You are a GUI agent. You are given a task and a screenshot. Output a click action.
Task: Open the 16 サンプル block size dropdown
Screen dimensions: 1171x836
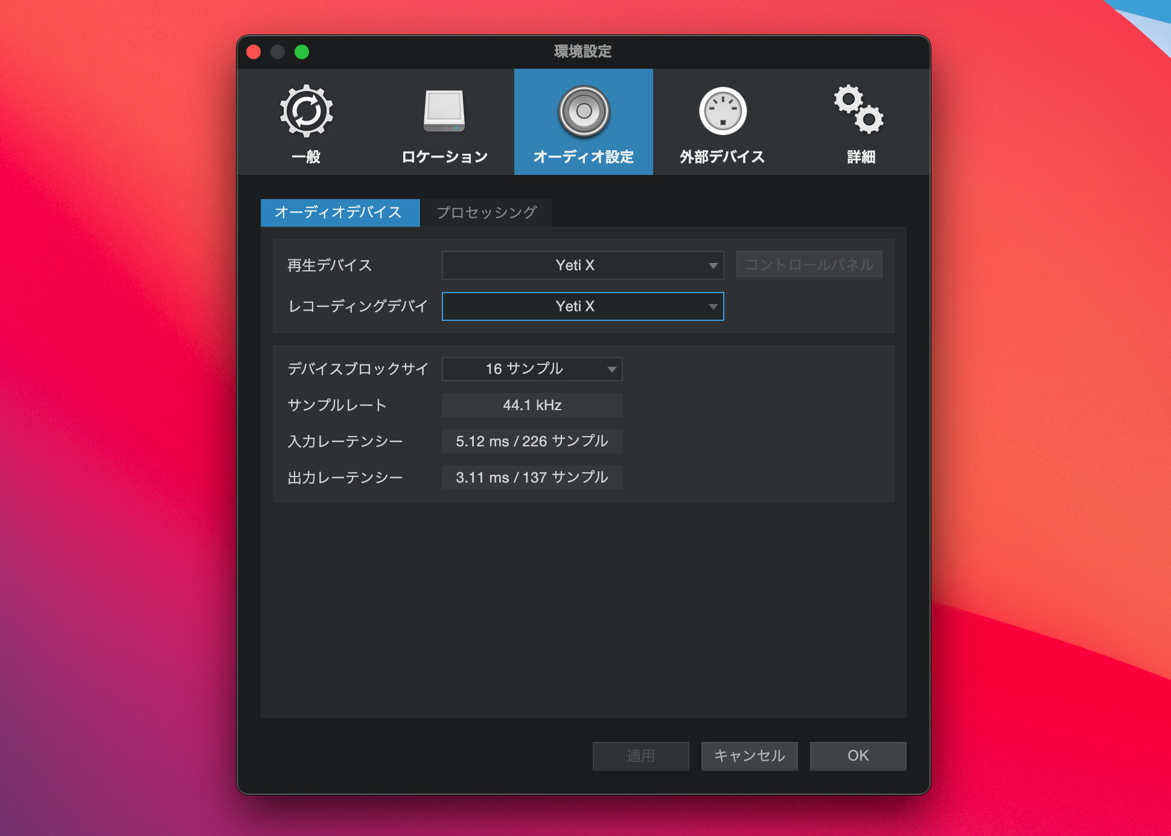click(532, 369)
